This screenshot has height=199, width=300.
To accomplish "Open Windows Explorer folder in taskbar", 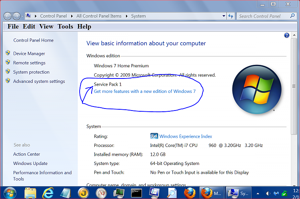I will tap(30, 193).
